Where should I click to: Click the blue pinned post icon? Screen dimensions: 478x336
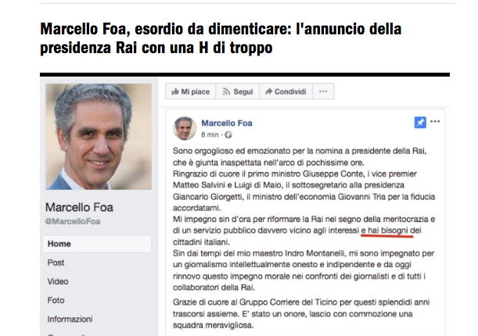tap(420, 123)
